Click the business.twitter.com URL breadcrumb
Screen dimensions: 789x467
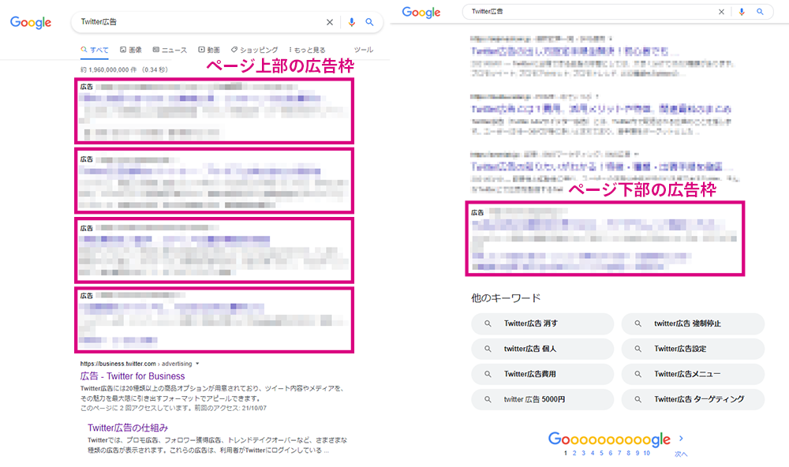point(136,364)
